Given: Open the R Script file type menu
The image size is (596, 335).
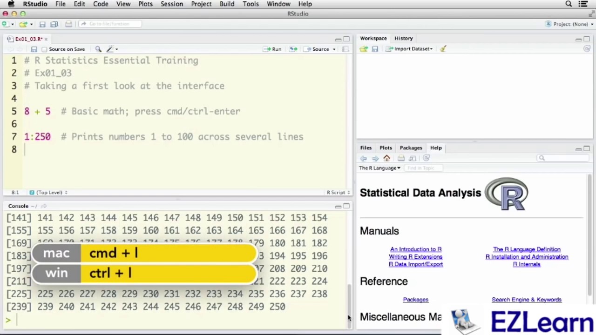Looking at the screenshot, I should tap(338, 192).
